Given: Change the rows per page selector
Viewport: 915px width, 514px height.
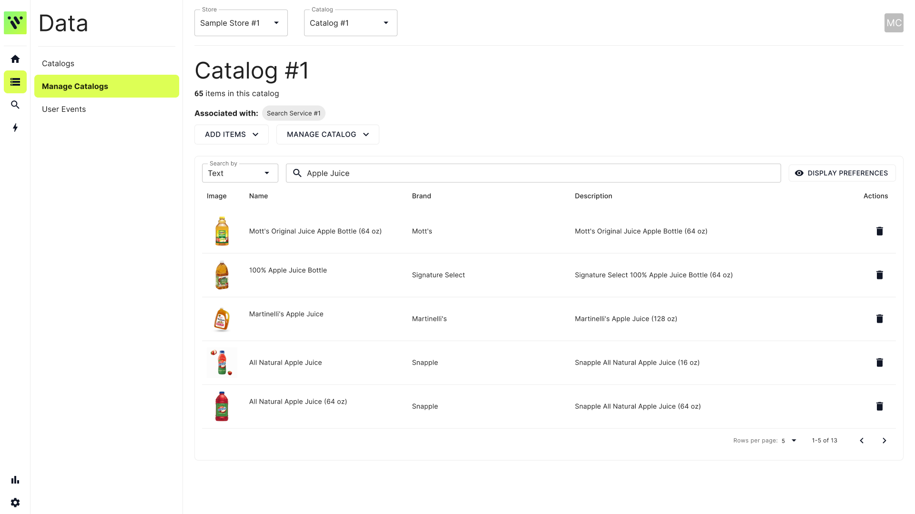Looking at the screenshot, I should [789, 441].
